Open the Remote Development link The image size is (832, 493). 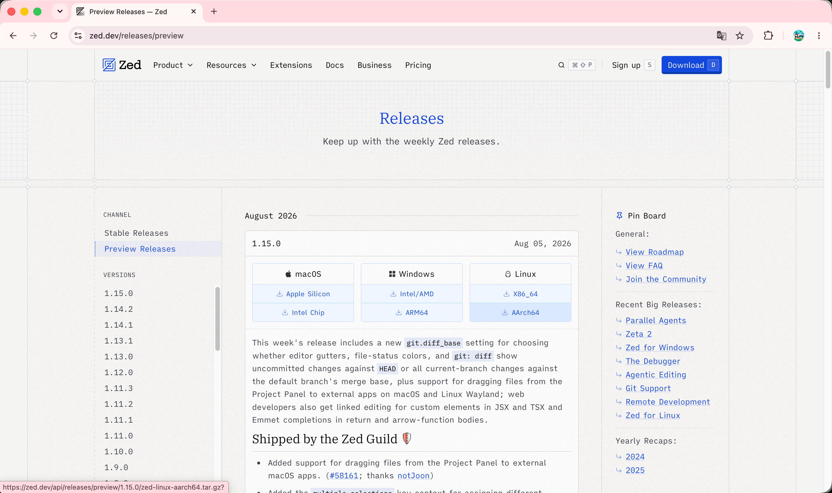(x=668, y=402)
